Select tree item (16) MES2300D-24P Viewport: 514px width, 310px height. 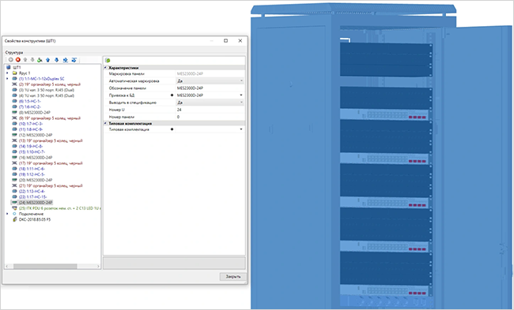[x=36, y=158]
